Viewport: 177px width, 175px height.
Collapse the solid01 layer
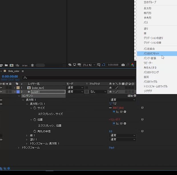tap(15, 92)
